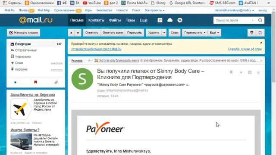The image size is (276, 155).
Task: Filter flagged messages with red flag
Action: (35, 82)
